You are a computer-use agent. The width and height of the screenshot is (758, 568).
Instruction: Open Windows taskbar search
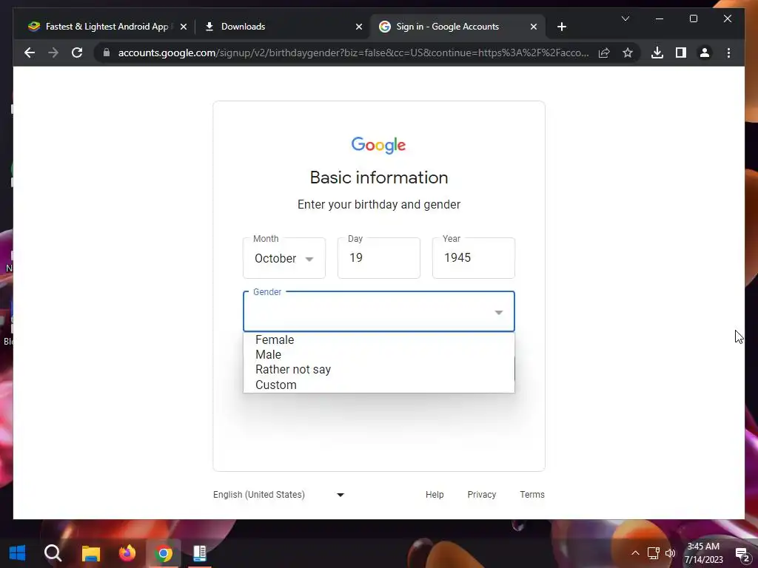[x=53, y=553]
